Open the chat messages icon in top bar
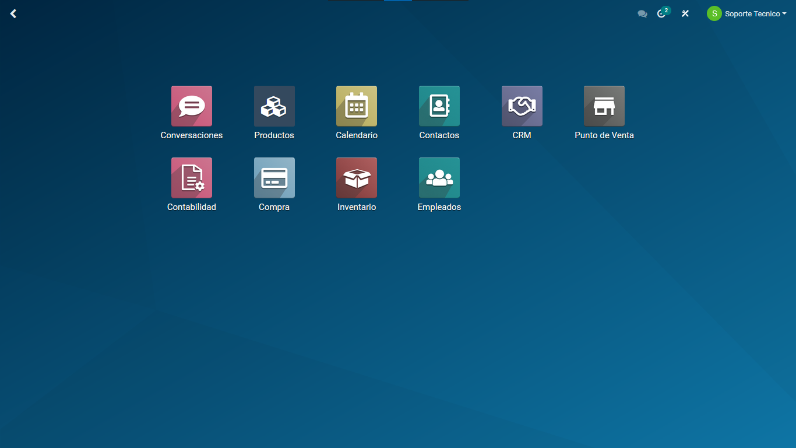The width and height of the screenshot is (796, 448). (x=642, y=14)
